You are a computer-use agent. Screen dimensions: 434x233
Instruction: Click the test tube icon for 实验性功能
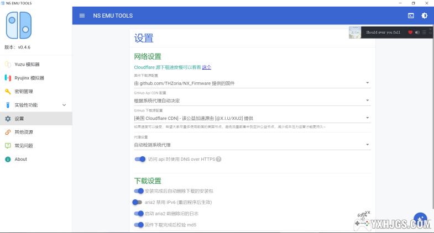click(8, 105)
